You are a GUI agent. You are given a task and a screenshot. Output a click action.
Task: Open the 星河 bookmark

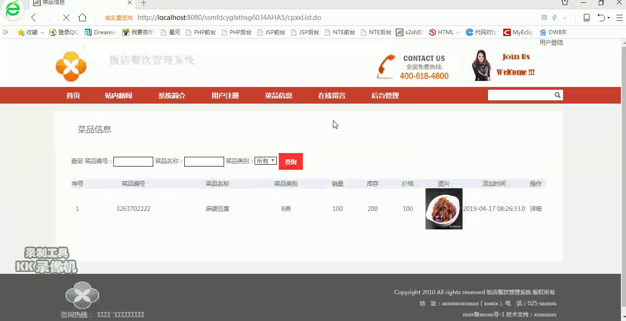(170, 32)
